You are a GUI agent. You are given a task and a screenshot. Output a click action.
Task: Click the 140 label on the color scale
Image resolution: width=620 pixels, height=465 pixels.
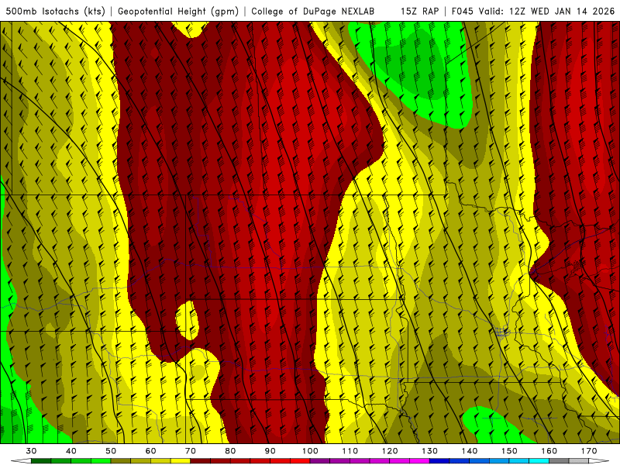click(470, 451)
